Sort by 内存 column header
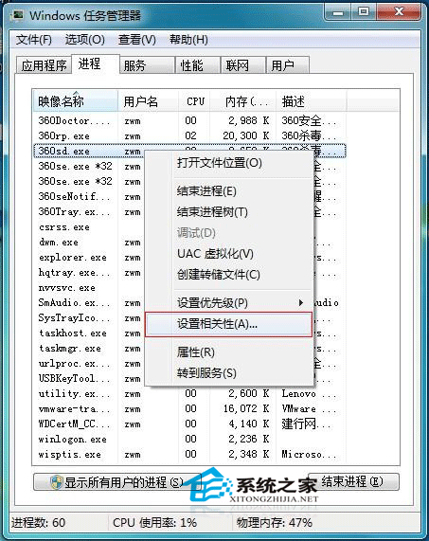 pyautogui.click(x=242, y=101)
